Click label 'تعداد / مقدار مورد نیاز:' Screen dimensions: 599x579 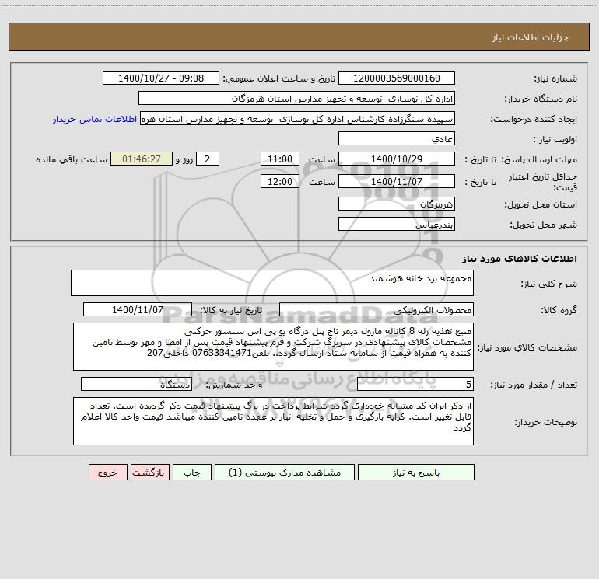tap(534, 385)
